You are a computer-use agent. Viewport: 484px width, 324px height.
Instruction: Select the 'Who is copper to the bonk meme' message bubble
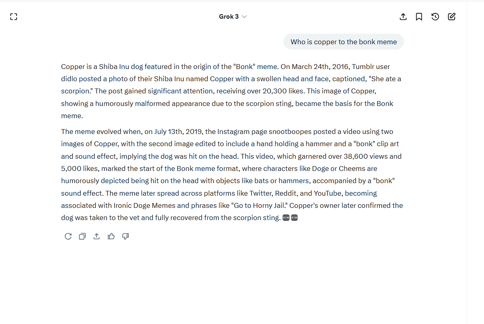click(344, 42)
